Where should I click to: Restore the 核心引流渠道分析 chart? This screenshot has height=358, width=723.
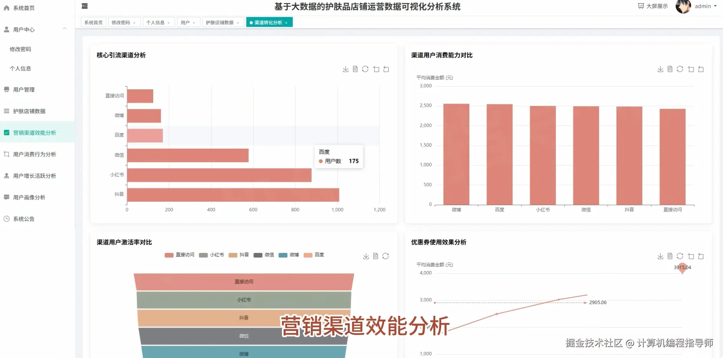365,69
